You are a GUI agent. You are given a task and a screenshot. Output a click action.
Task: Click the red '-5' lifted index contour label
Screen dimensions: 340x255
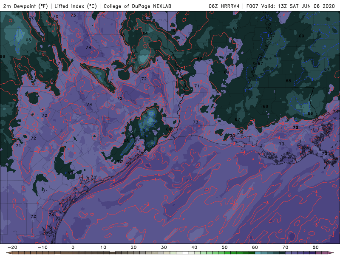tap(147, 75)
